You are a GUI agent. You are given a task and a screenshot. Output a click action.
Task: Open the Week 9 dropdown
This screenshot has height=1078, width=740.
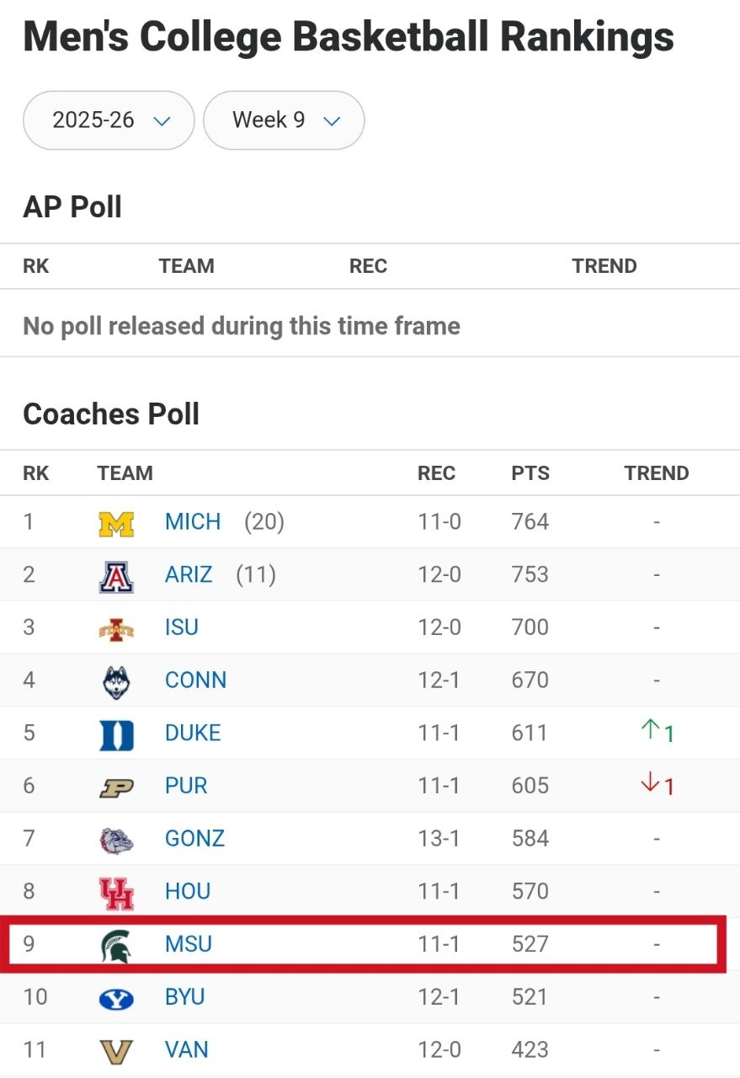pyautogui.click(x=284, y=120)
